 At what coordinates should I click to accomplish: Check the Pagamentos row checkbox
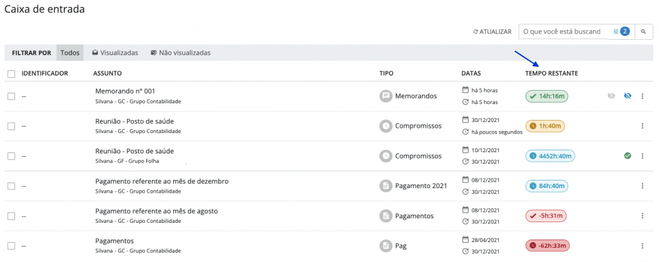pos(11,245)
